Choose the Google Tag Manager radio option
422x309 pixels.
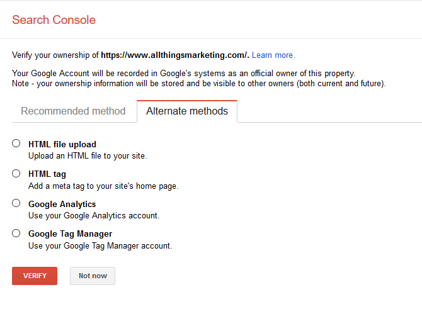point(16,233)
